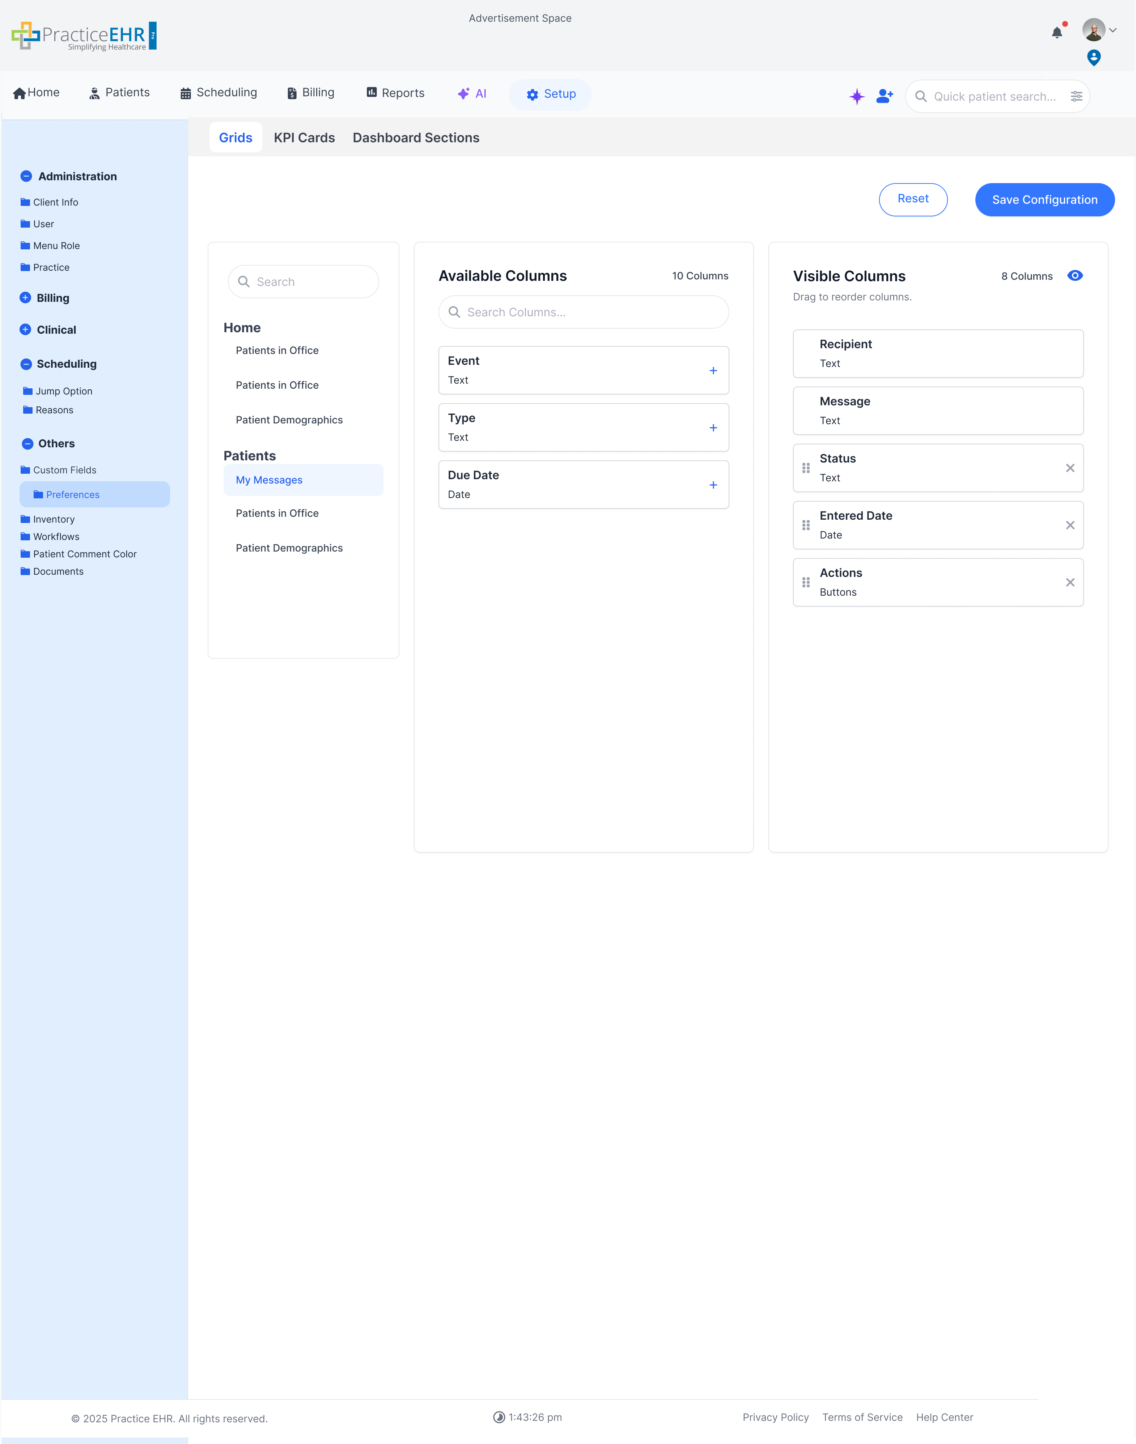Open user avatar dropdown menu
This screenshot has width=1136, height=1444.
point(1099,30)
